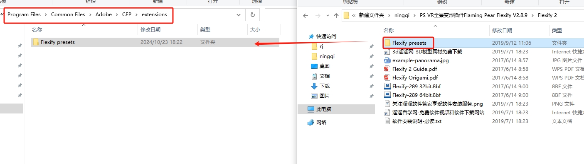The image size is (584, 164).
Task: Click 新建文件夹 in the right address bar
Action: click(371, 15)
